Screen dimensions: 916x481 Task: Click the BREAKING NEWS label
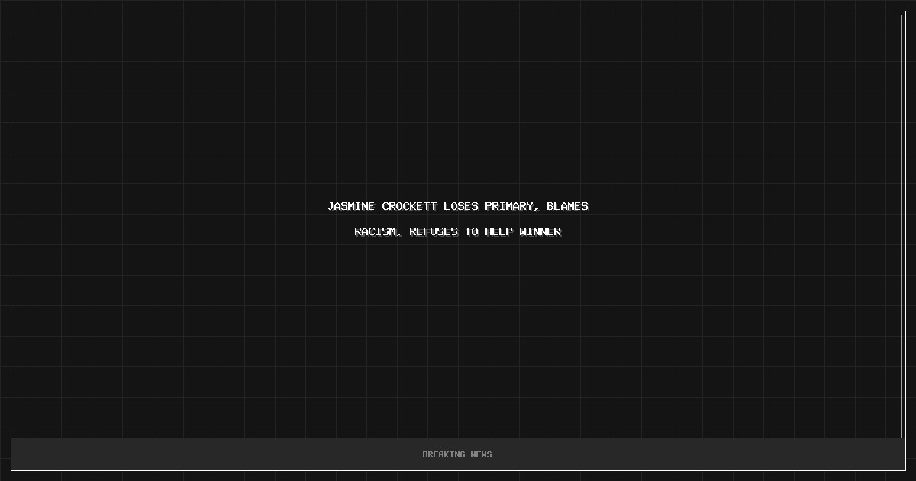point(457,454)
